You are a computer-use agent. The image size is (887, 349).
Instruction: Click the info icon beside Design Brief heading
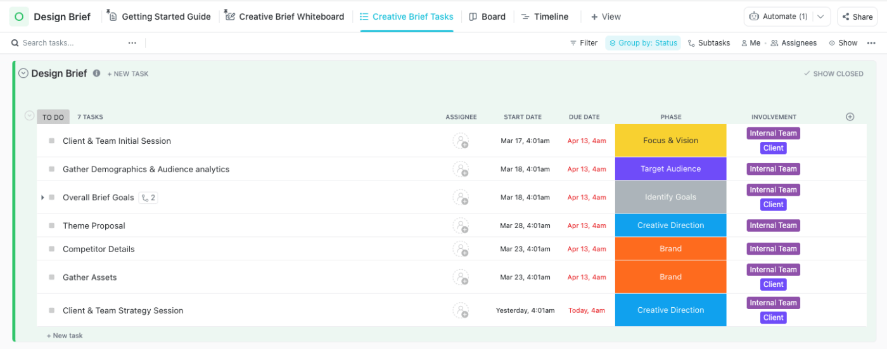point(96,73)
